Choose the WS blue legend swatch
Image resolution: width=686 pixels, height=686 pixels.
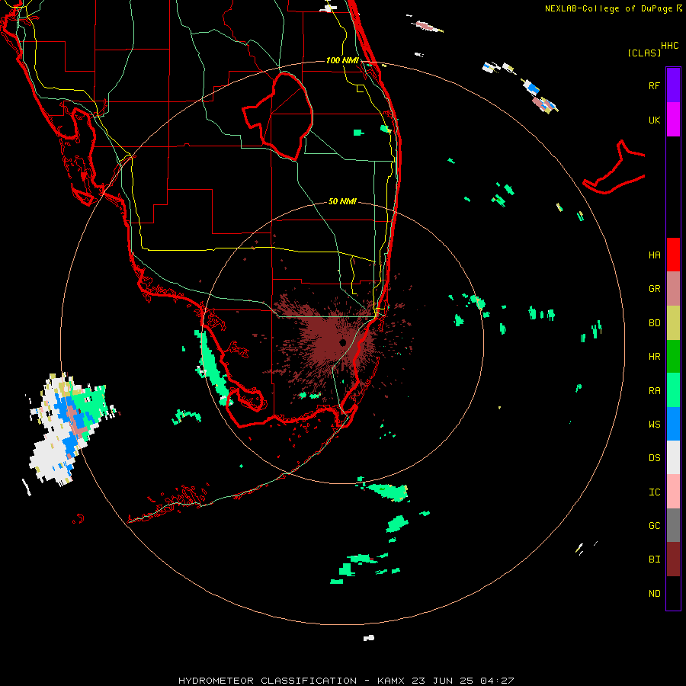[x=673, y=424]
